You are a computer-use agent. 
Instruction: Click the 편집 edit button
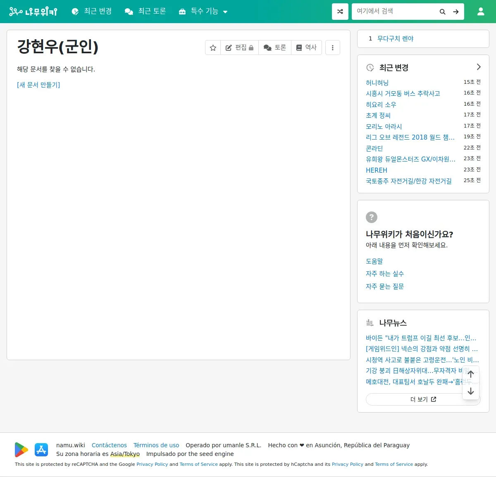pos(239,47)
